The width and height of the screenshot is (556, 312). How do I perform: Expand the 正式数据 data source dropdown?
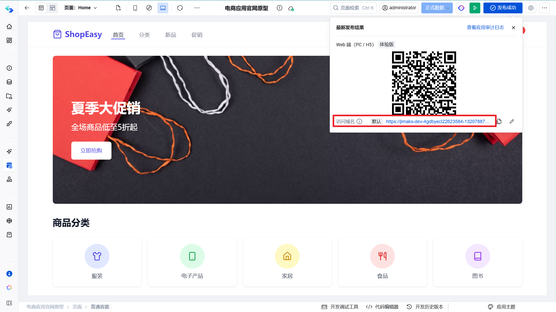(437, 8)
